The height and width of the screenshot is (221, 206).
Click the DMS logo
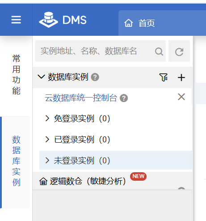coord(63,20)
